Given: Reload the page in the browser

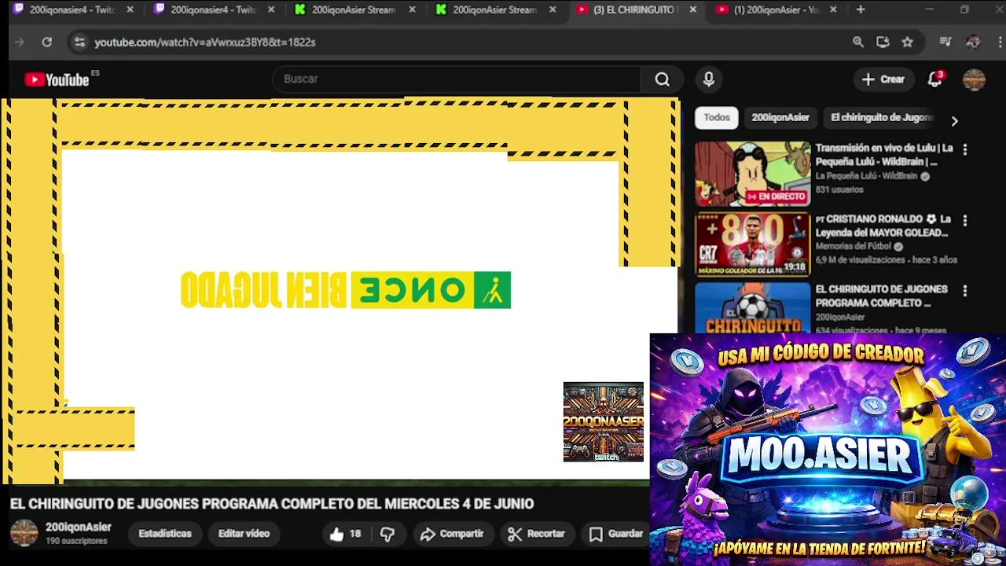Looking at the screenshot, I should pos(46,42).
